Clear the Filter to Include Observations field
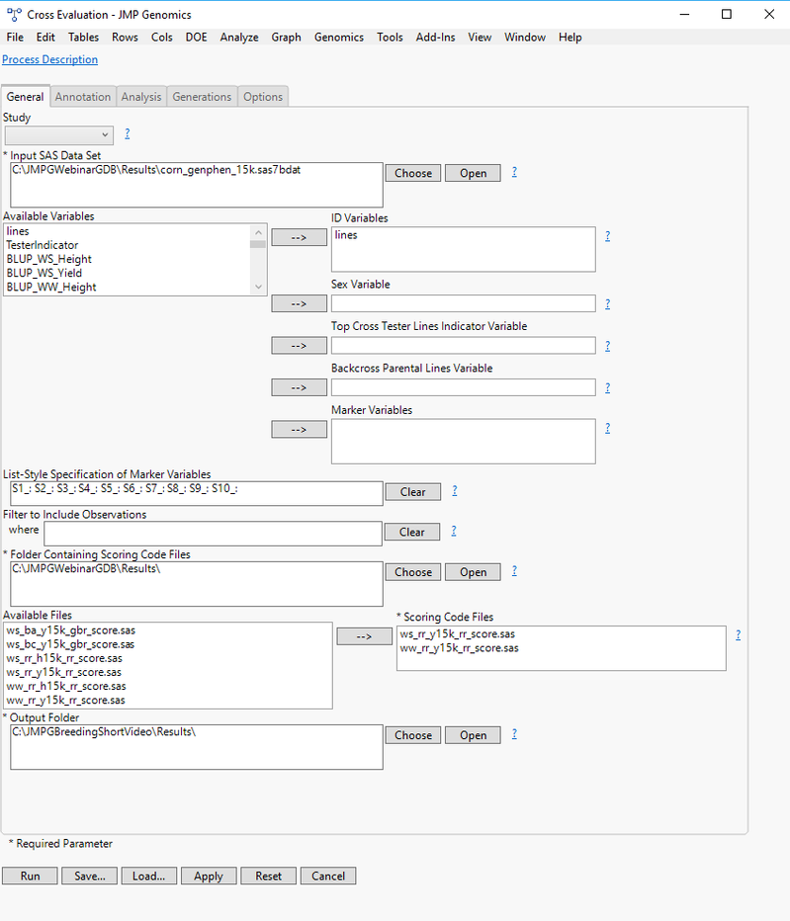This screenshot has width=790, height=921. 412,532
